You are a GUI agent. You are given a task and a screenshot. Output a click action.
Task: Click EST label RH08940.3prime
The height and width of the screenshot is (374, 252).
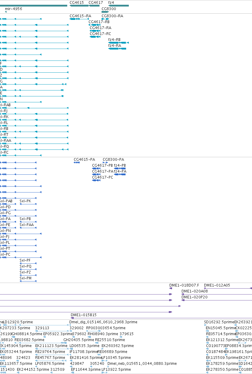click(x=102, y=334)
